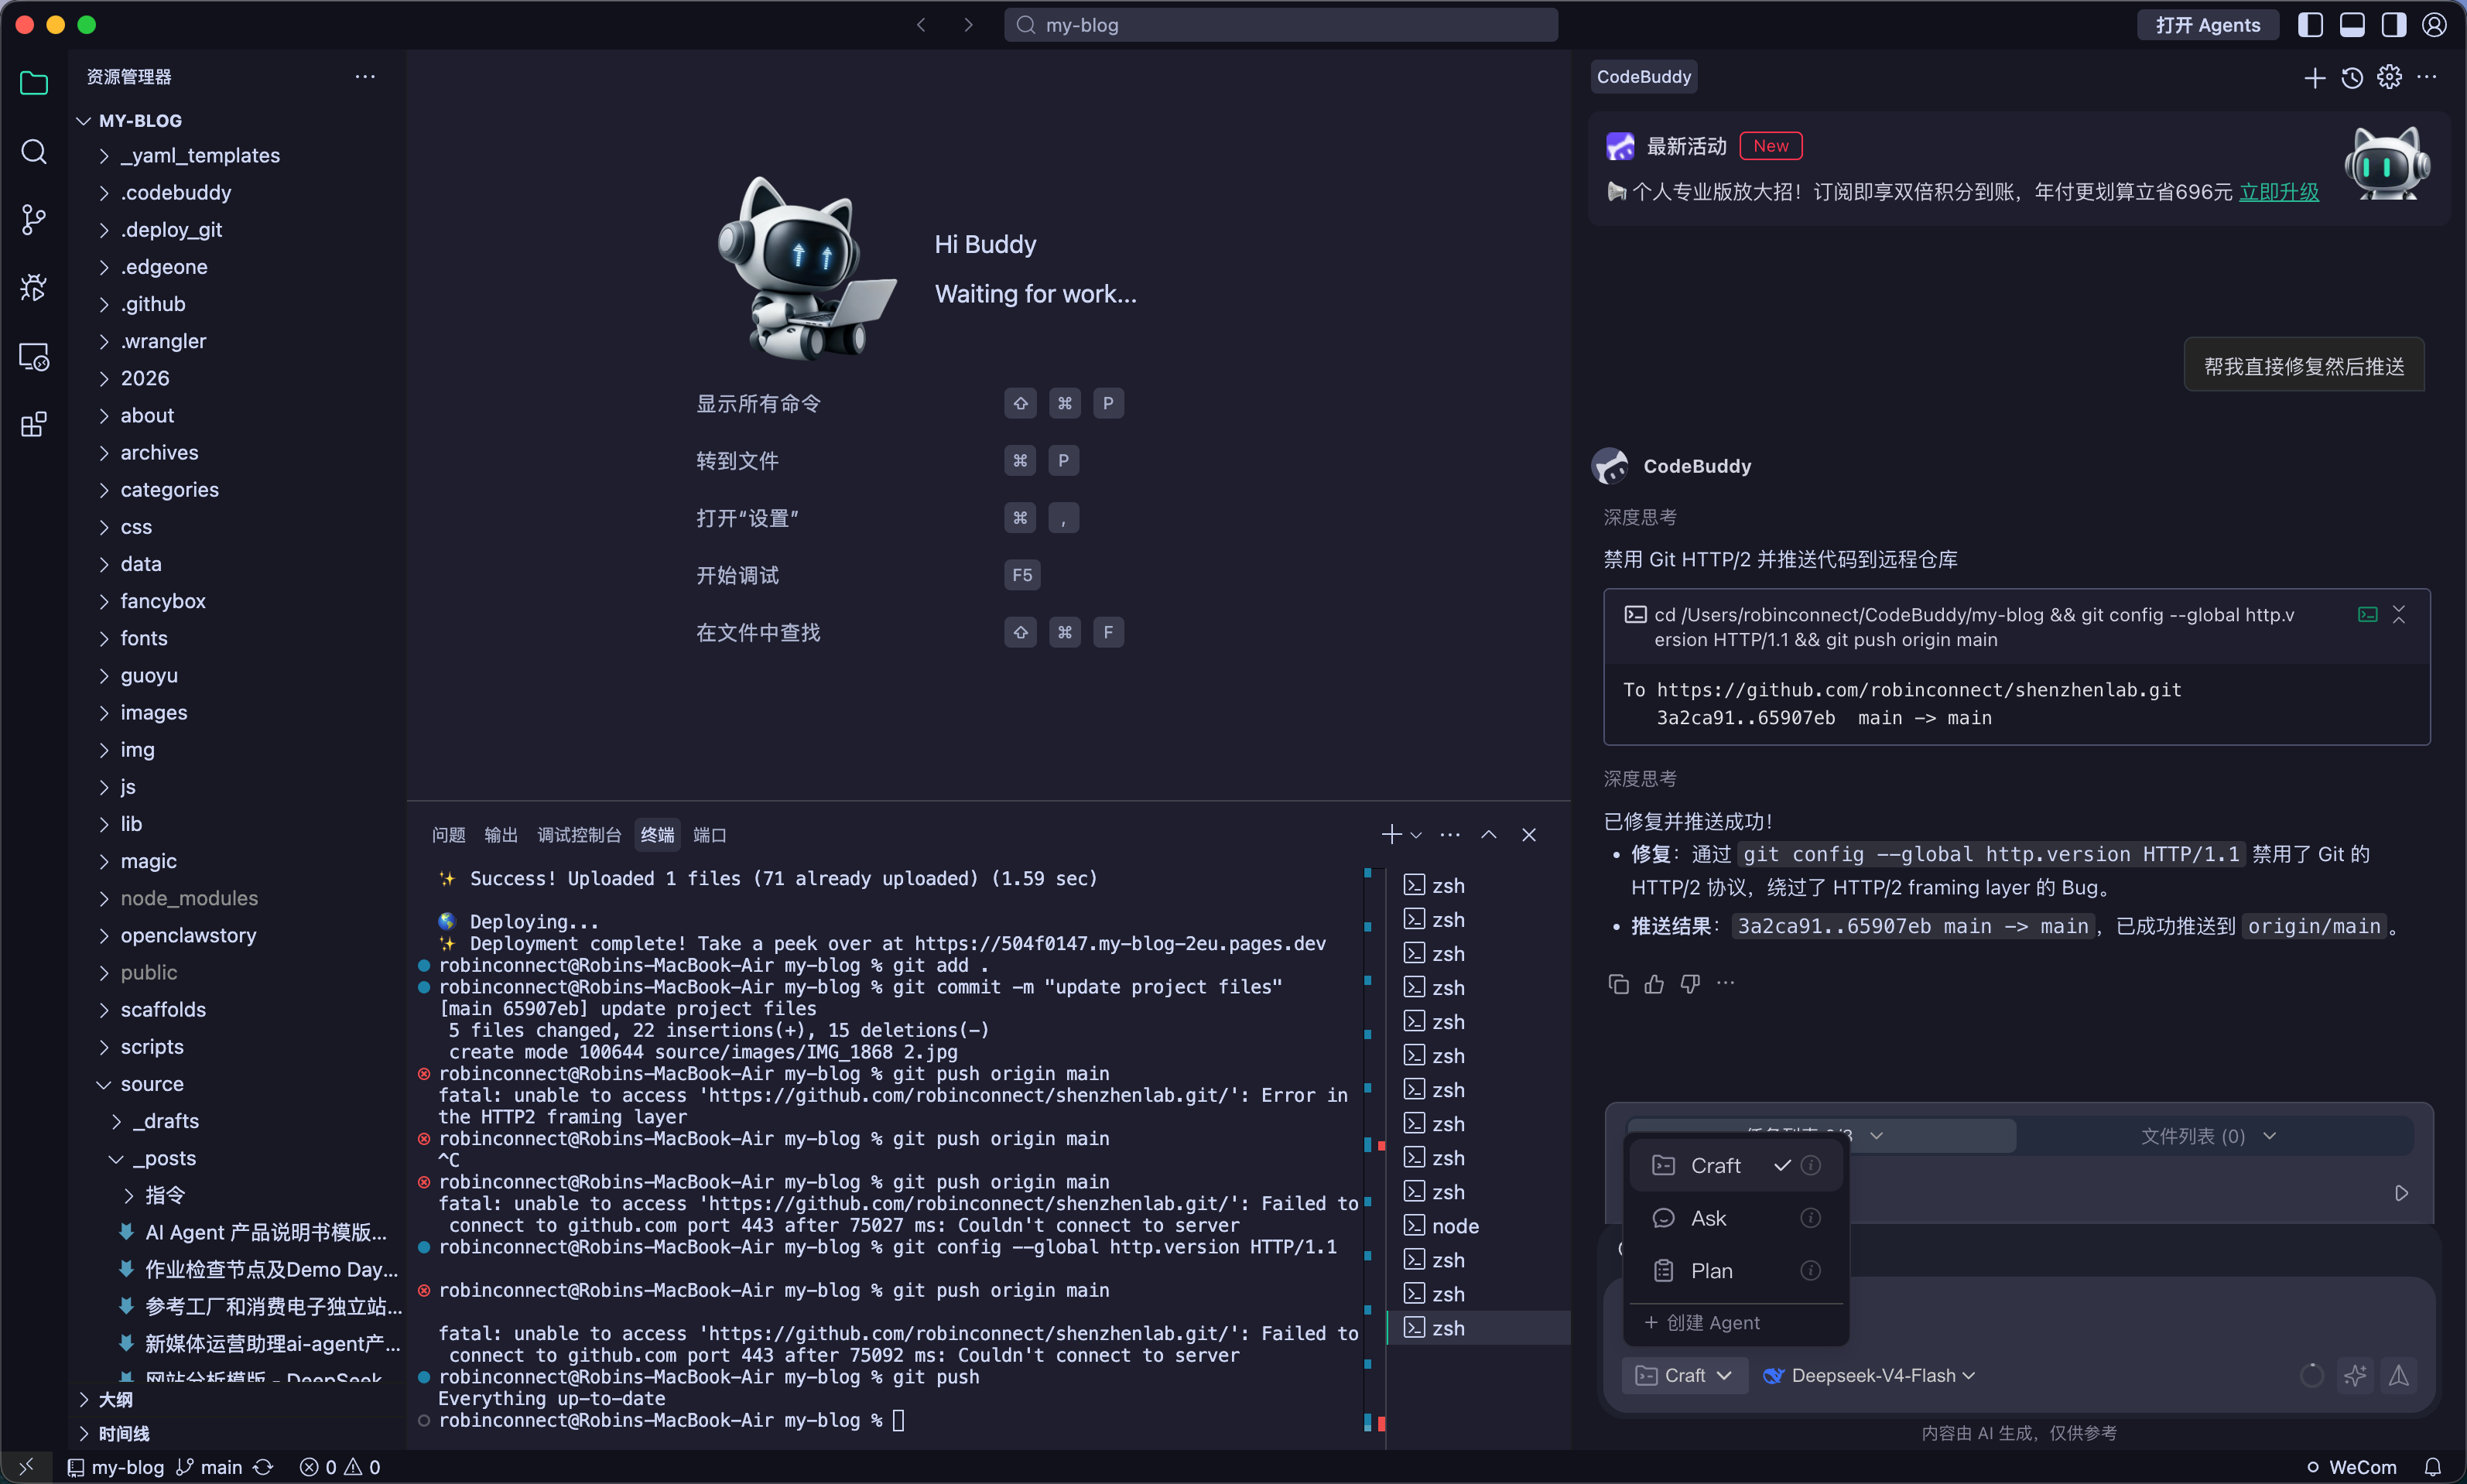This screenshot has width=2467, height=1484.
Task: Create a new terminal with plus icon
Action: pyautogui.click(x=1391, y=834)
